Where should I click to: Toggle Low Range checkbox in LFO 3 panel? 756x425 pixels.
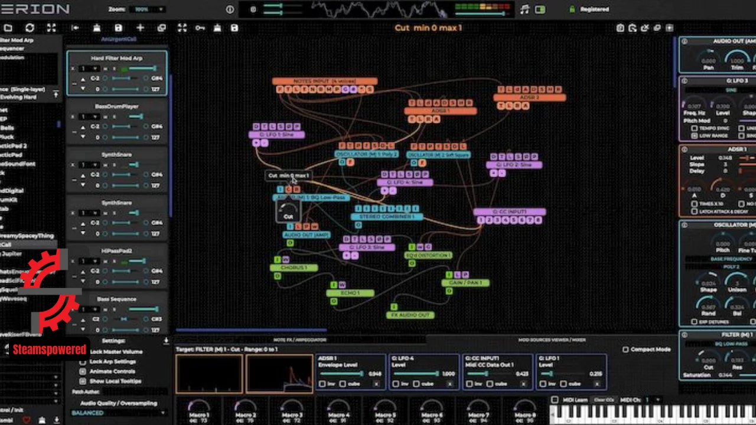(695, 136)
